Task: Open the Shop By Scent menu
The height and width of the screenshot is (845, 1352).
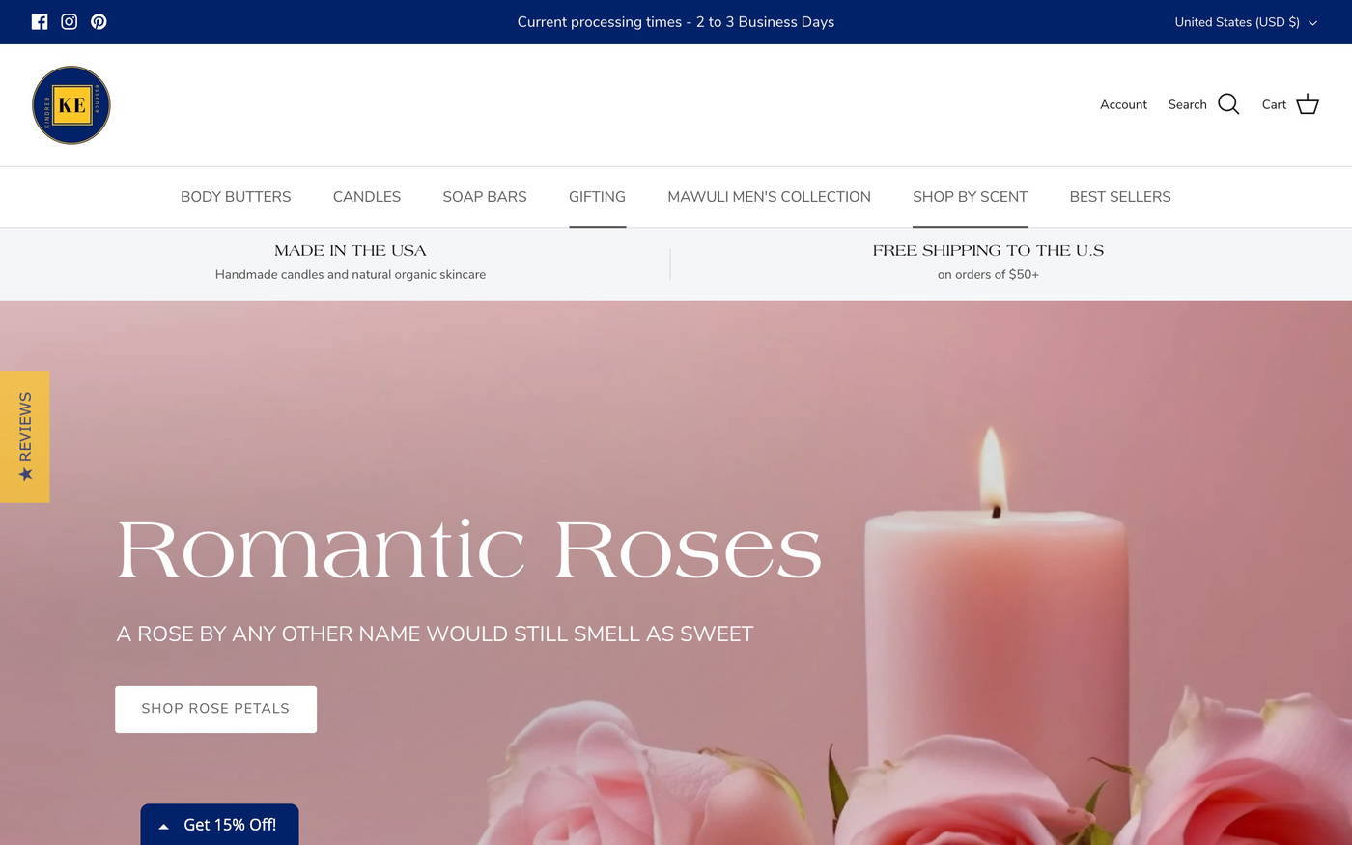Action: pos(970,197)
